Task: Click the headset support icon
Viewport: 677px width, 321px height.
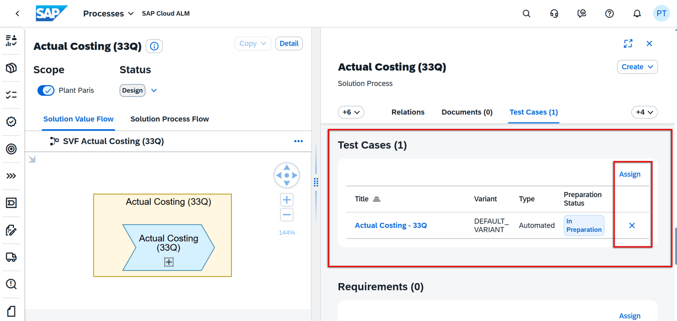Action: click(x=554, y=14)
